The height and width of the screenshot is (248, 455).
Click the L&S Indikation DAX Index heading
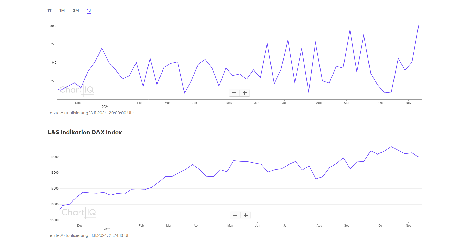(x=85, y=132)
